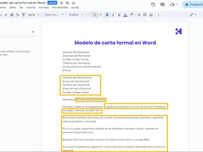The width and height of the screenshot is (203, 152).
Task: Click the line [Dirección del Remitente]
Action: (77, 56)
